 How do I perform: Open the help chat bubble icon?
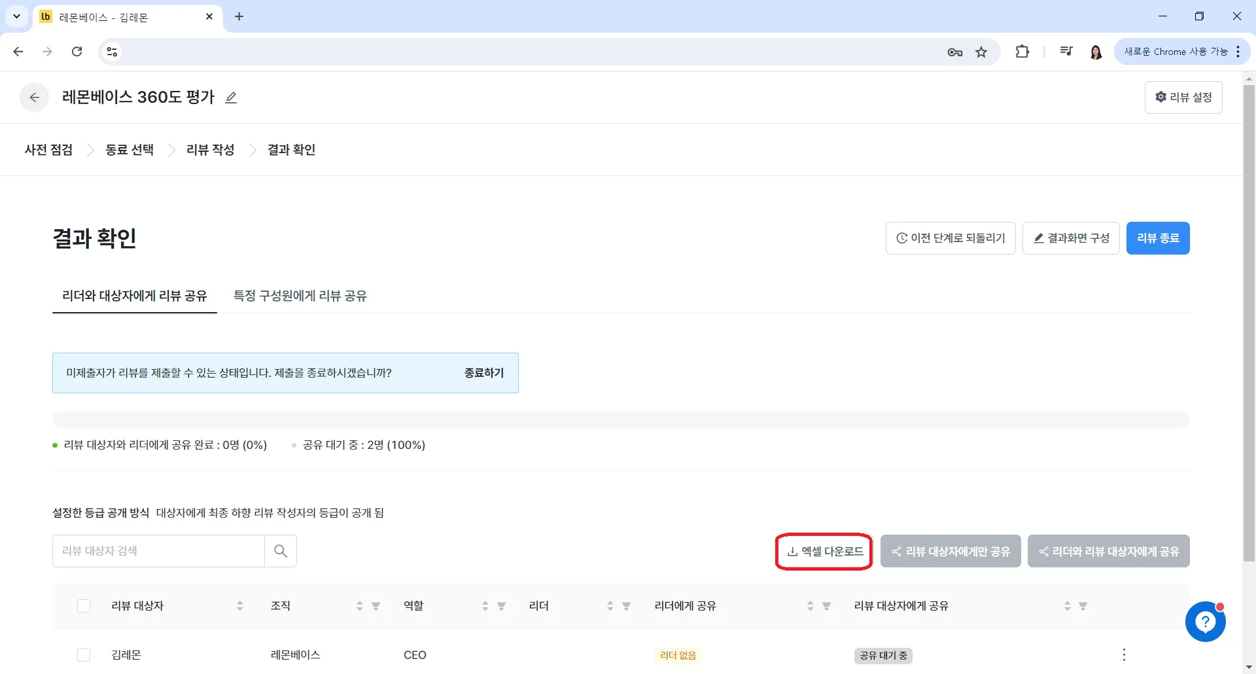(x=1205, y=622)
